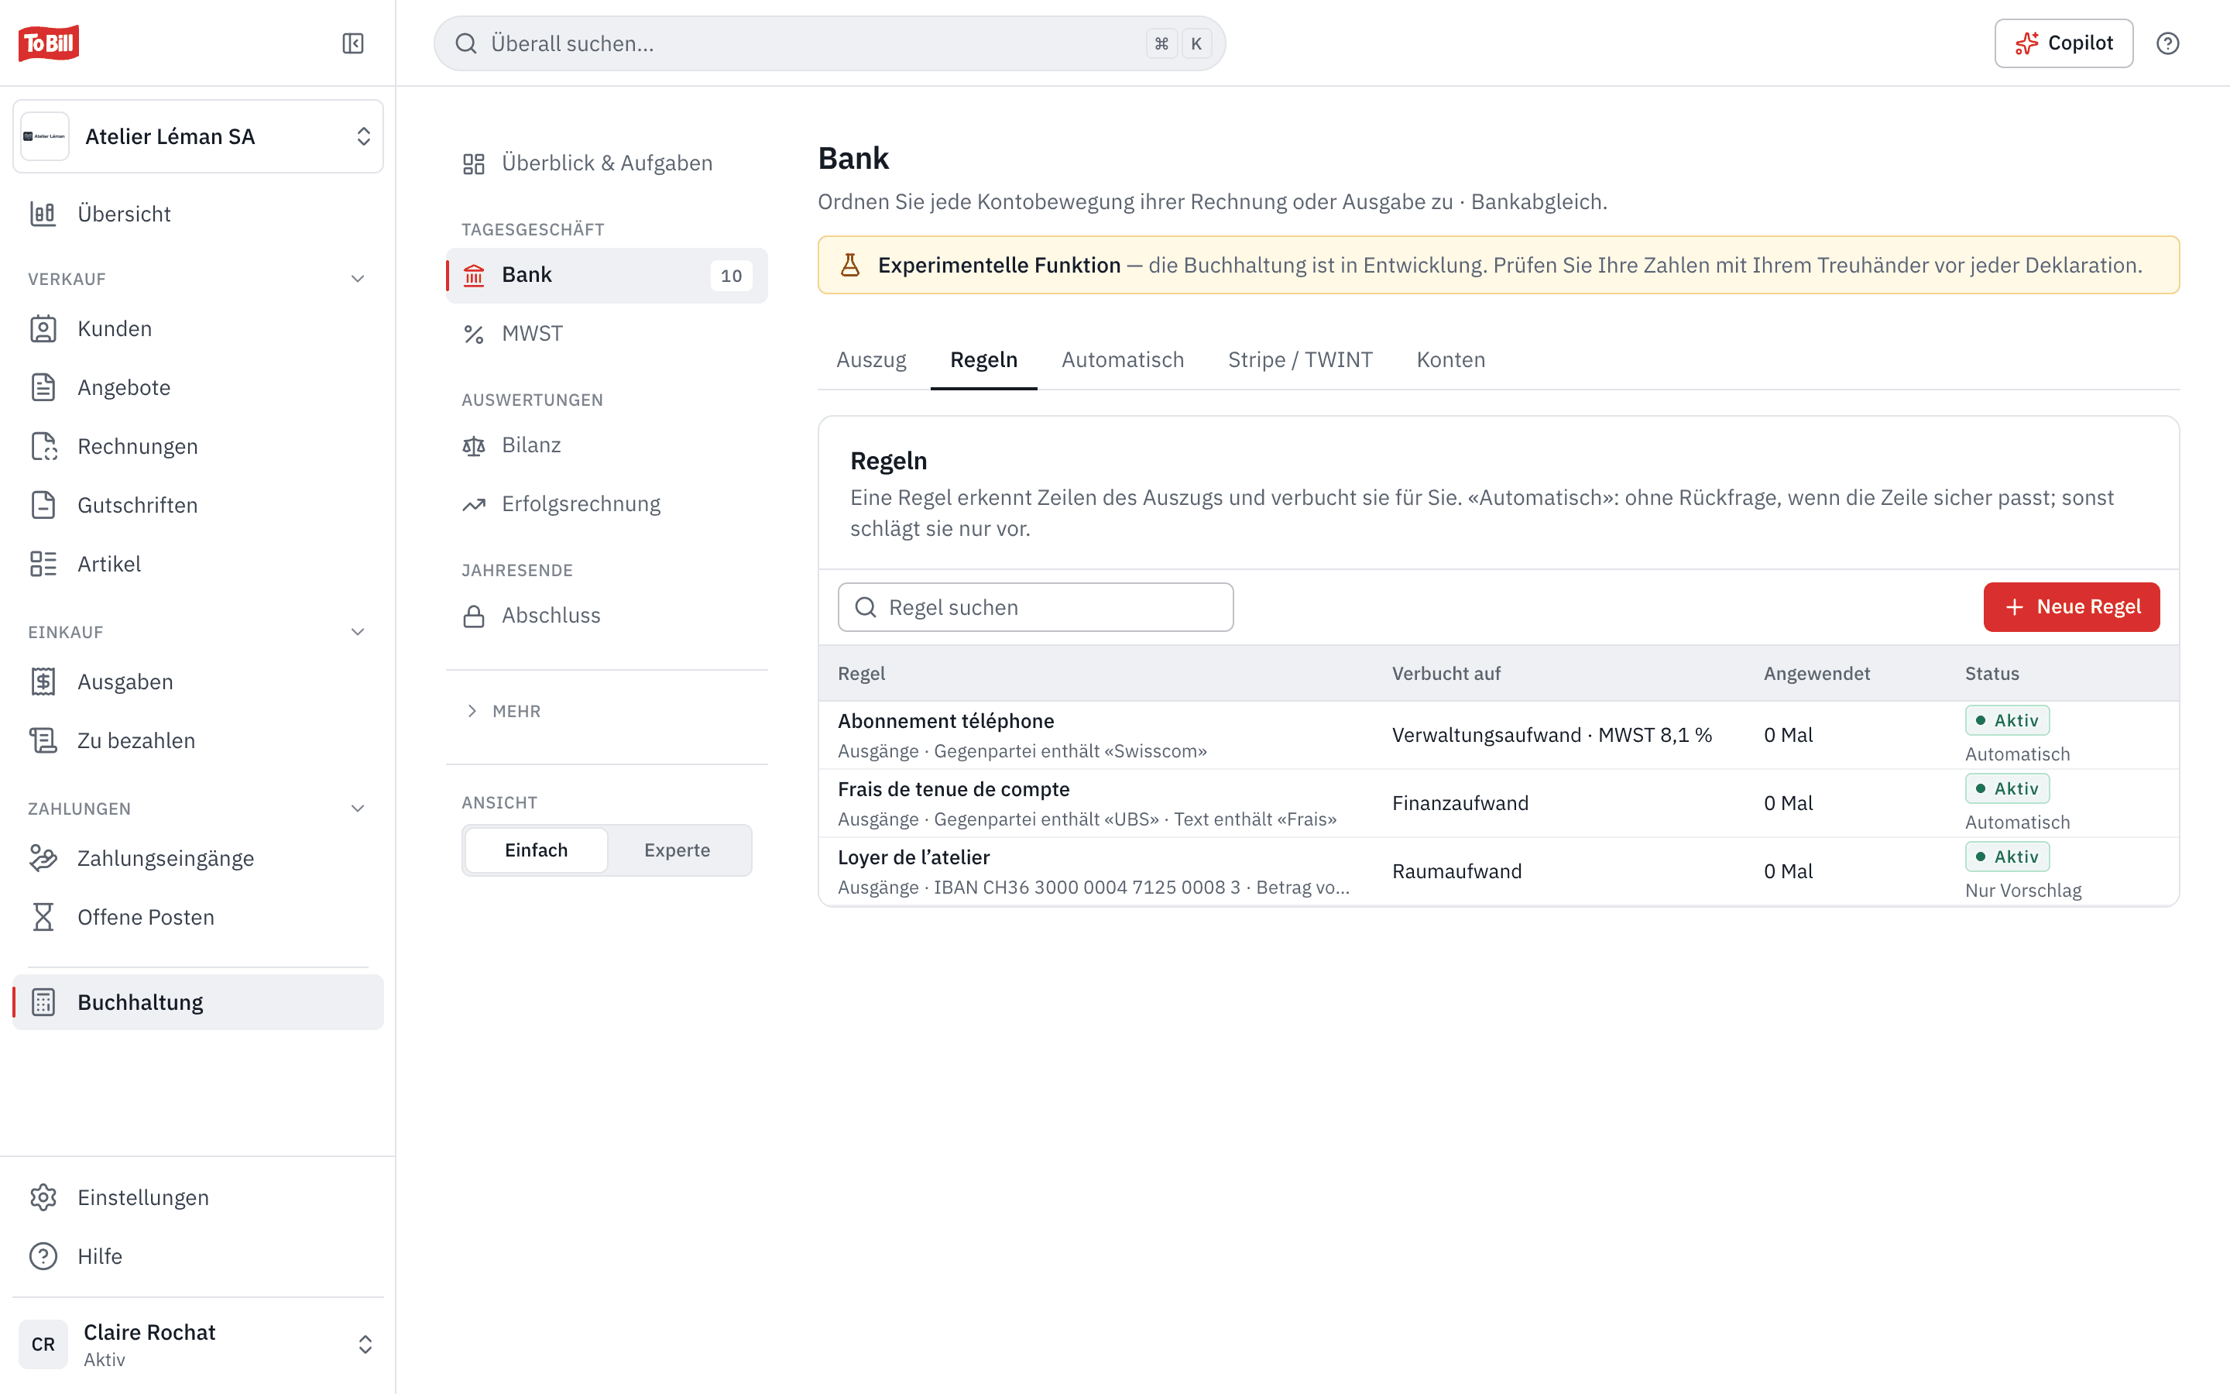Open Artikel
The image size is (2230, 1394).
[198, 565]
